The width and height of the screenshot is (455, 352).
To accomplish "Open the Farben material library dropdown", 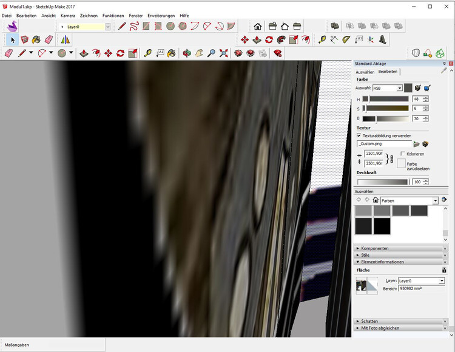I will 409,200.
